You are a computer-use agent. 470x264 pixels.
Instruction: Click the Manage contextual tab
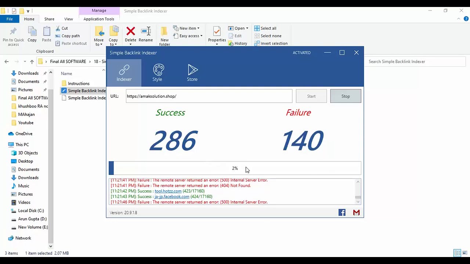pyautogui.click(x=99, y=11)
